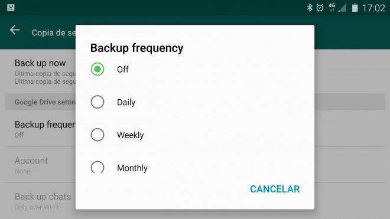Tap the signal strength icon
Screen dimensions: 390x219
tap(342, 8)
